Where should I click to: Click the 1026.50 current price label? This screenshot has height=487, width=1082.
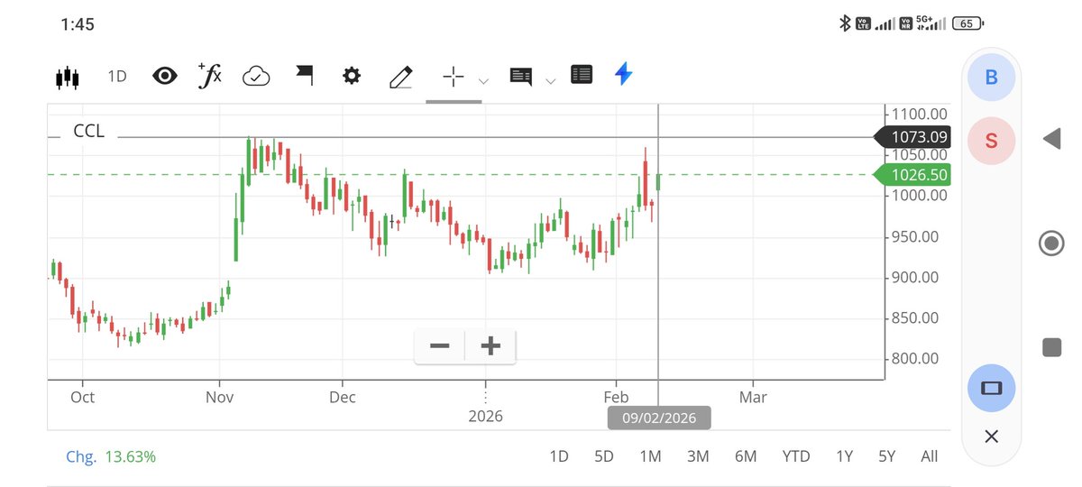[912, 175]
